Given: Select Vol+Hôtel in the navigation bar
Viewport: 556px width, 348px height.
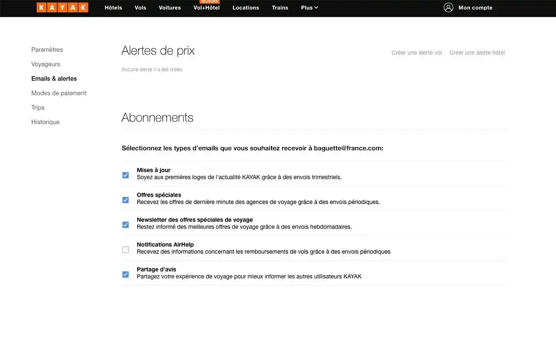Looking at the screenshot, I should point(207,8).
